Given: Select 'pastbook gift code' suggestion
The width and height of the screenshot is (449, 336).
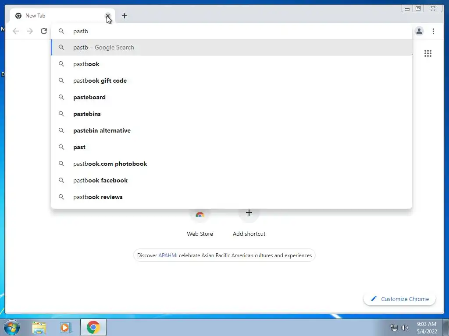Looking at the screenshot, I should pyautogui.click(x=232, y=80).
